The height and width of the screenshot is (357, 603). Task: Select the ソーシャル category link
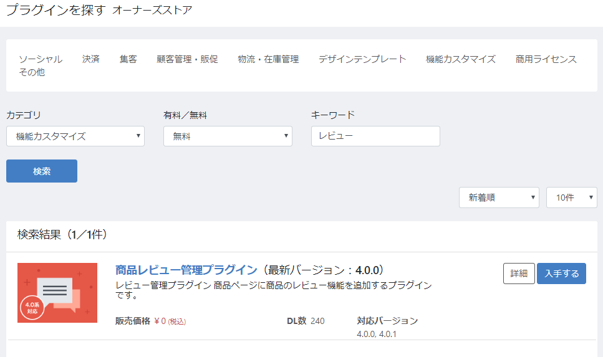point(41,59)
